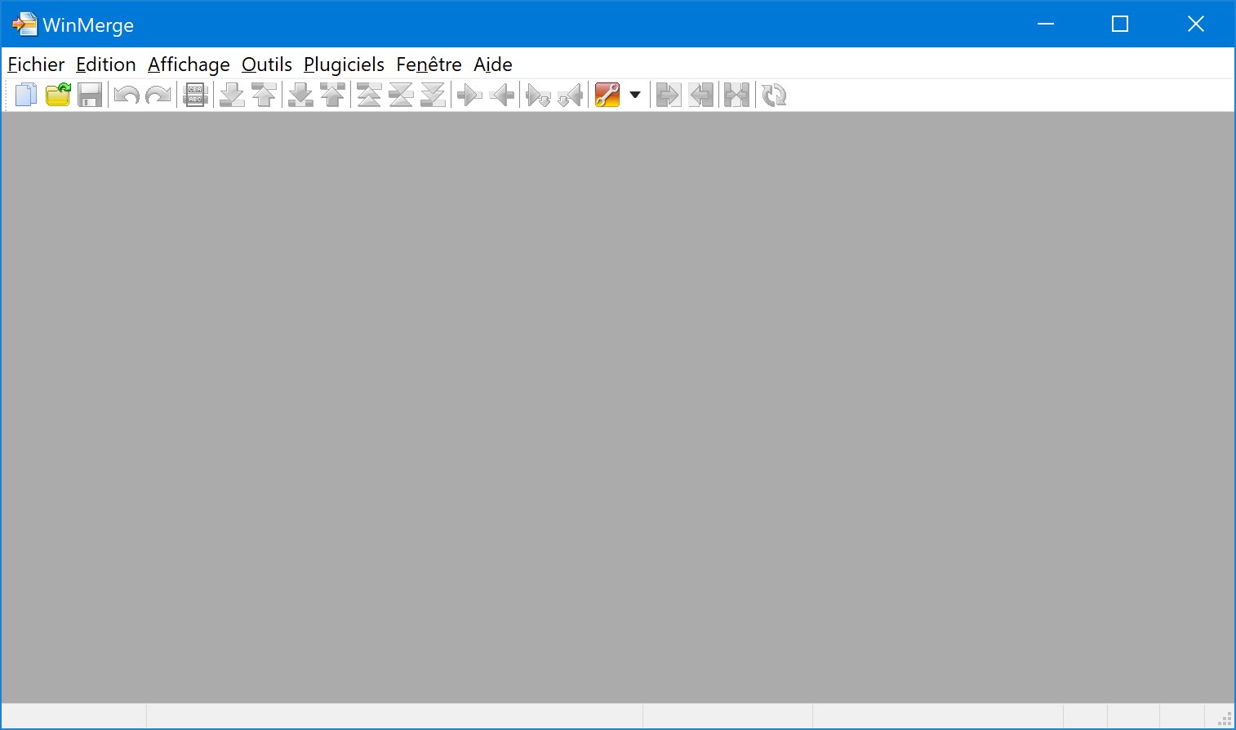
Task: Go to Previous Difference toolbar icon
Action: point(264,95)
